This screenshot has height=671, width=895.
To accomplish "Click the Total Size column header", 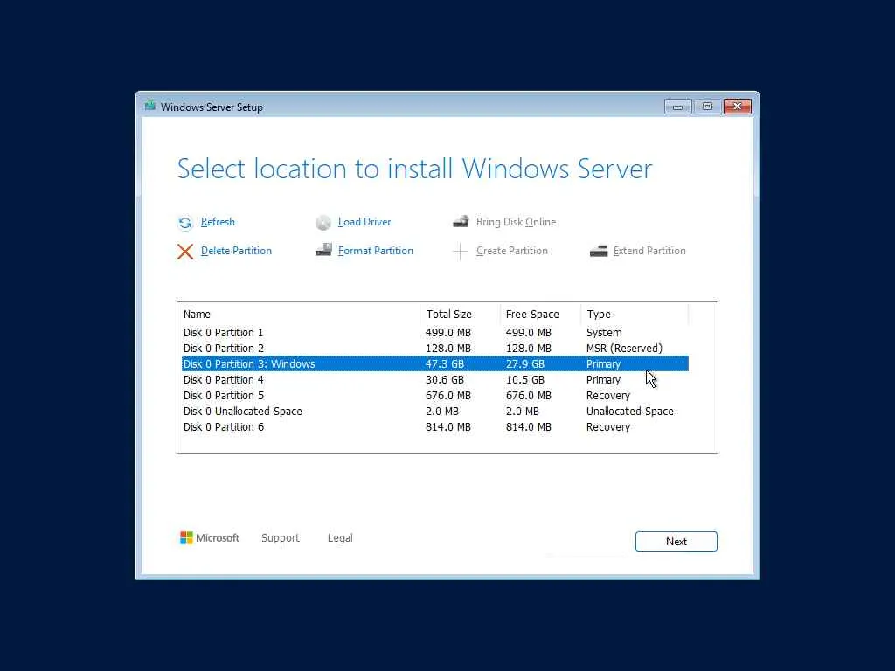I will 460,314.
